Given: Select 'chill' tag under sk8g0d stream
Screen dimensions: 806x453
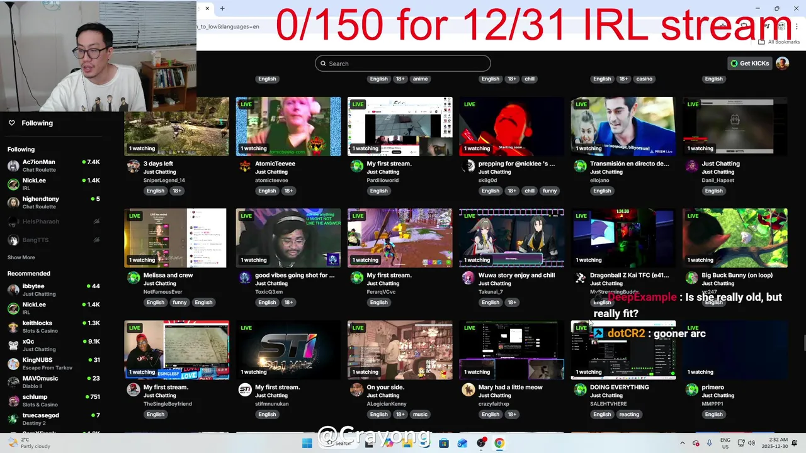Looking at the screenshot, I should 530,191.
